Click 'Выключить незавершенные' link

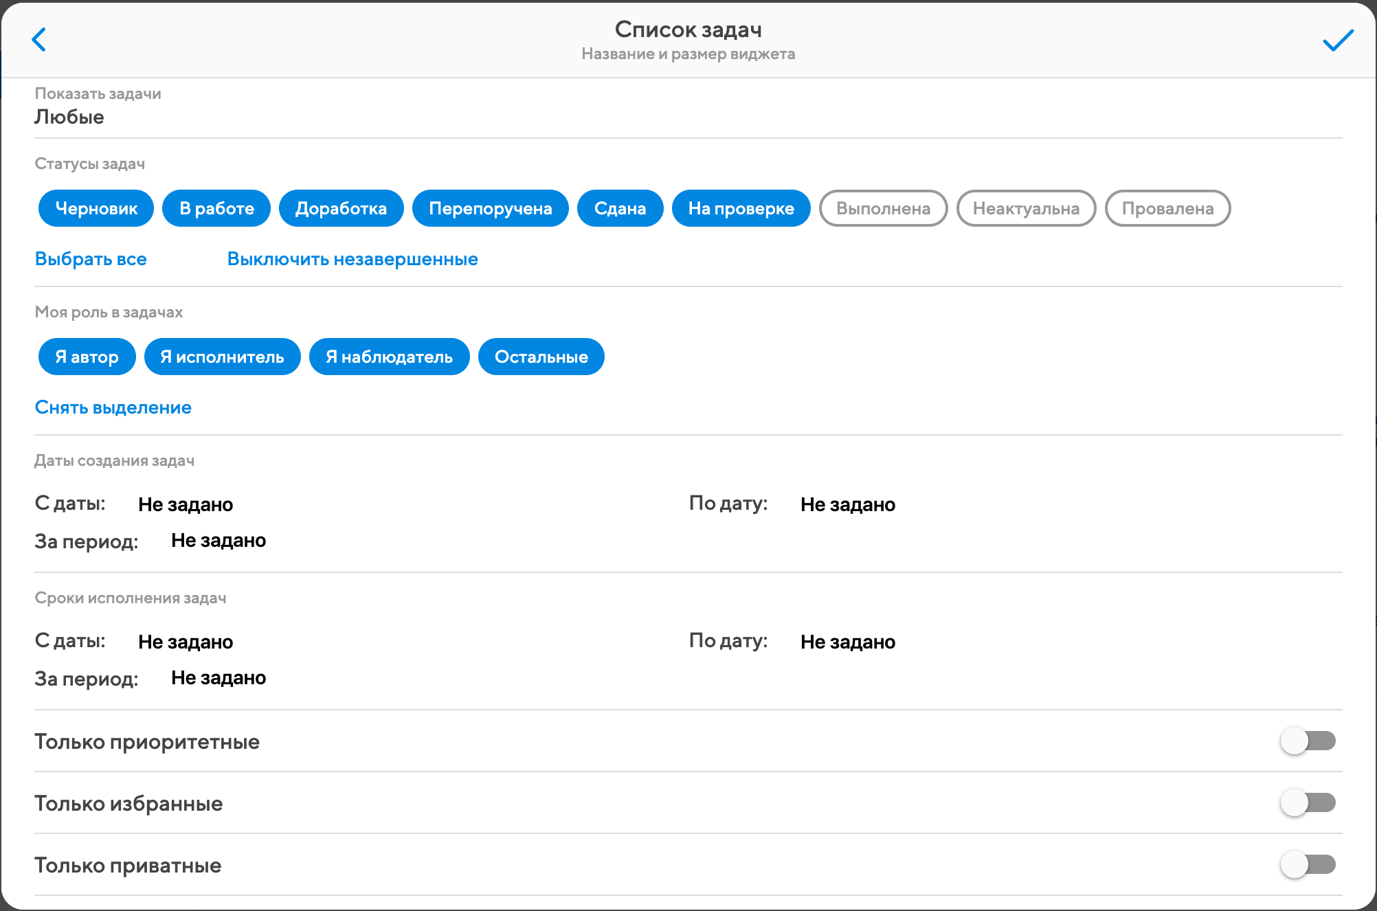352,259
